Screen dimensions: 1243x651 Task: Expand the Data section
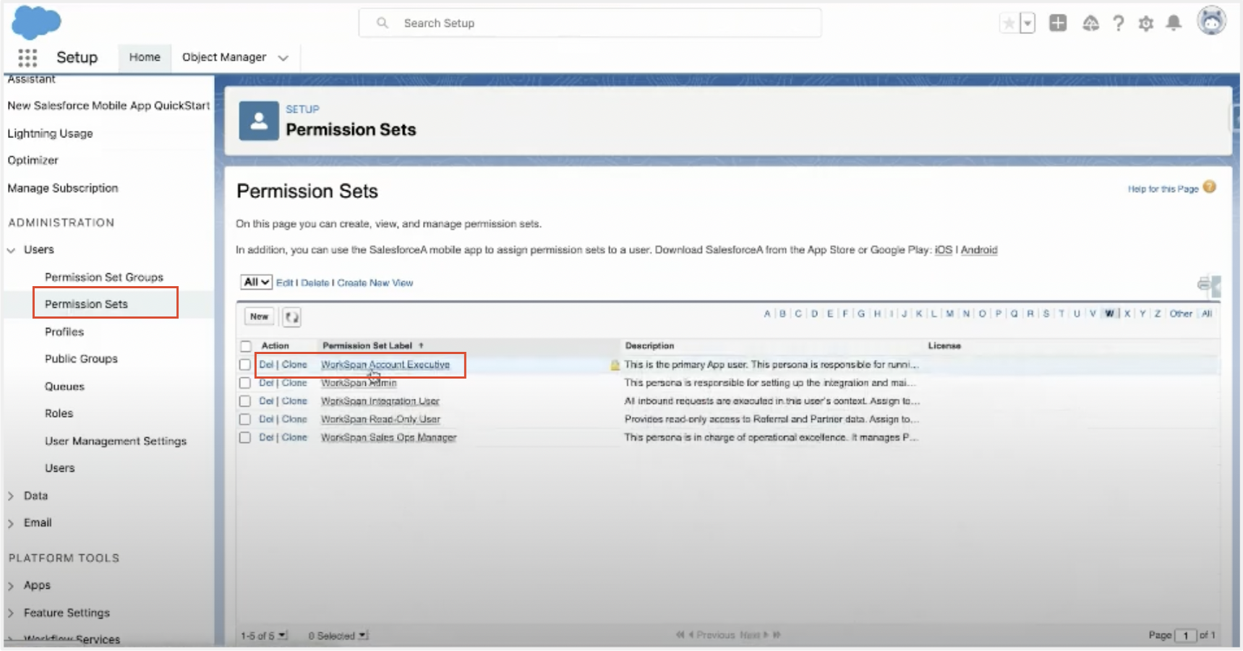pos(11,496)
